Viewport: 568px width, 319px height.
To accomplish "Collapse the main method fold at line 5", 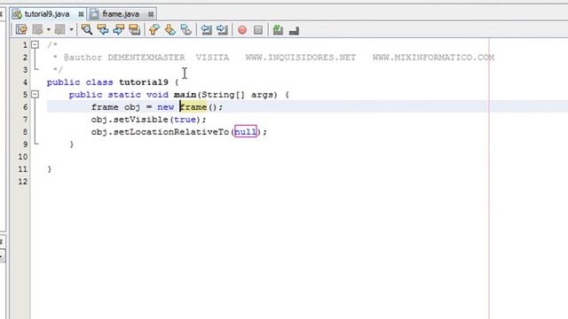I will [35, 95].
